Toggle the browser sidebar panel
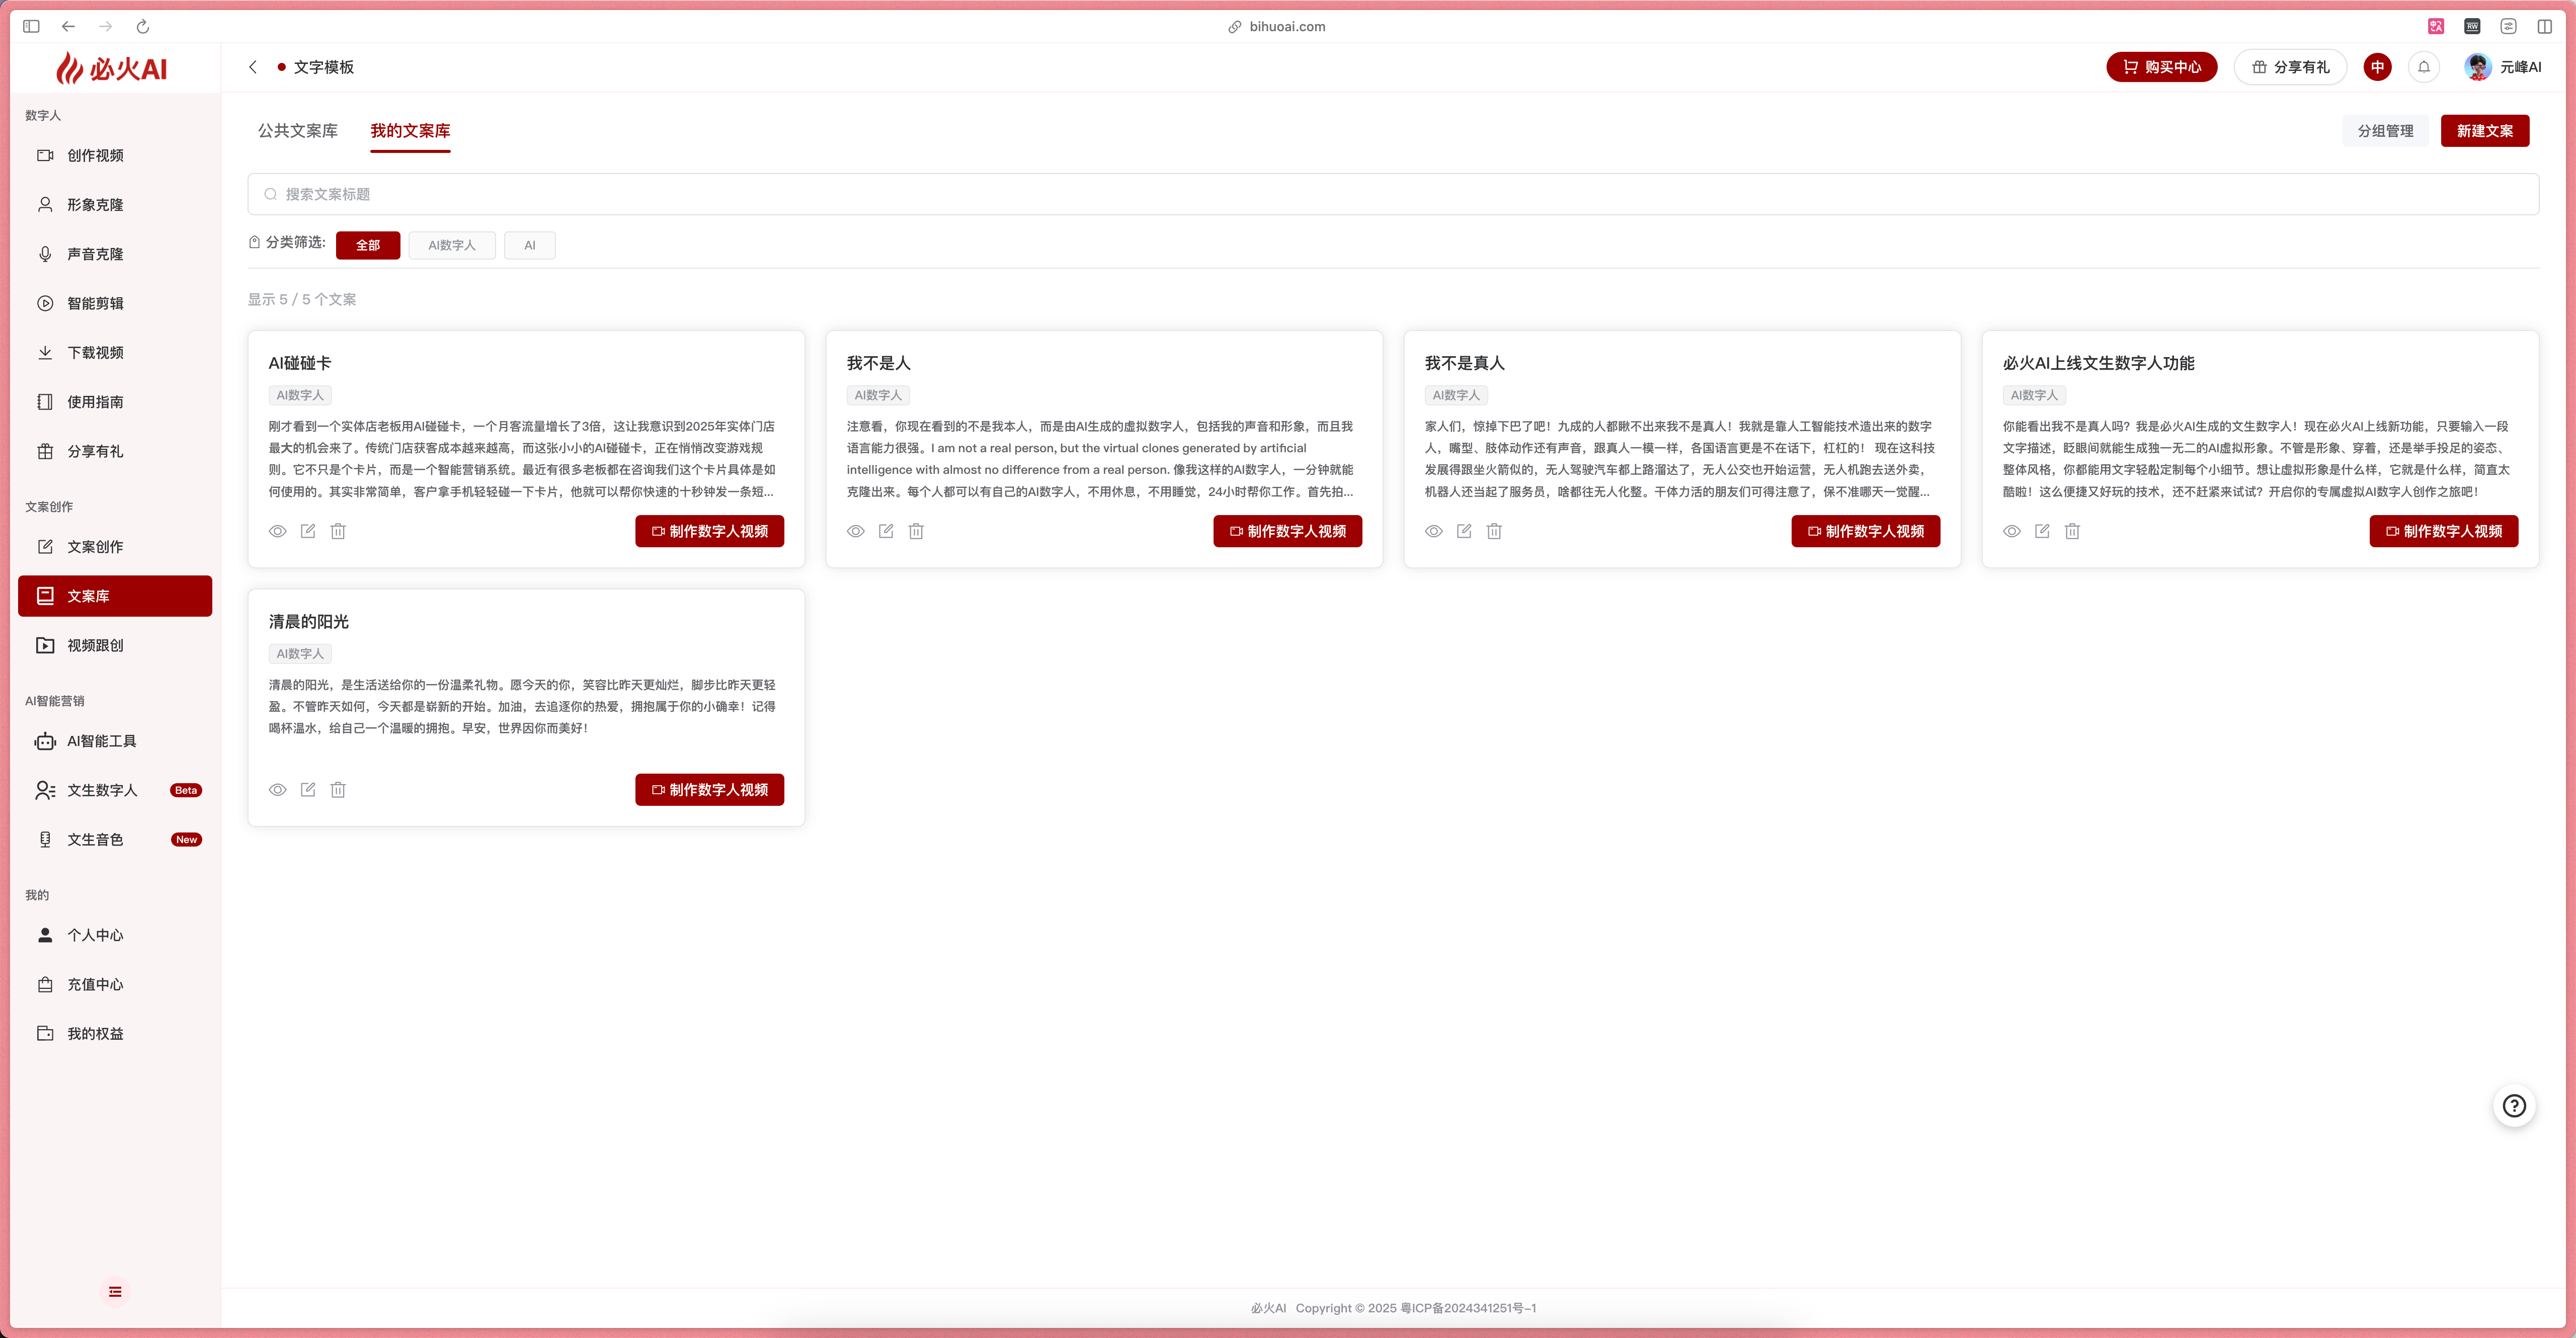Viewport: 2576px width, 1338px height. tap(31, 27)
